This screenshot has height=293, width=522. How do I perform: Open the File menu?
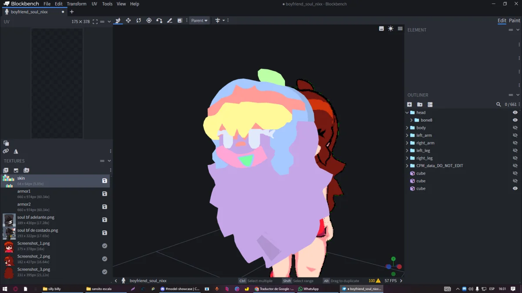(47, 4)
